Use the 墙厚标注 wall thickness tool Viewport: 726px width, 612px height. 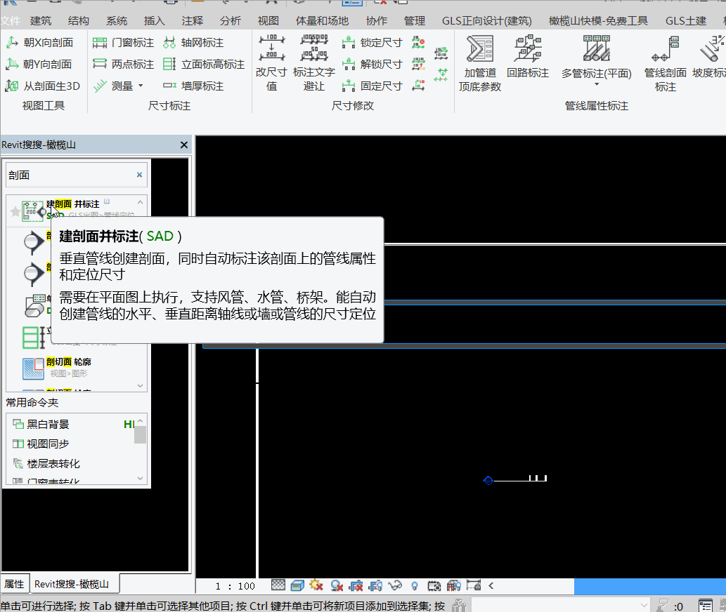point(193,86)
